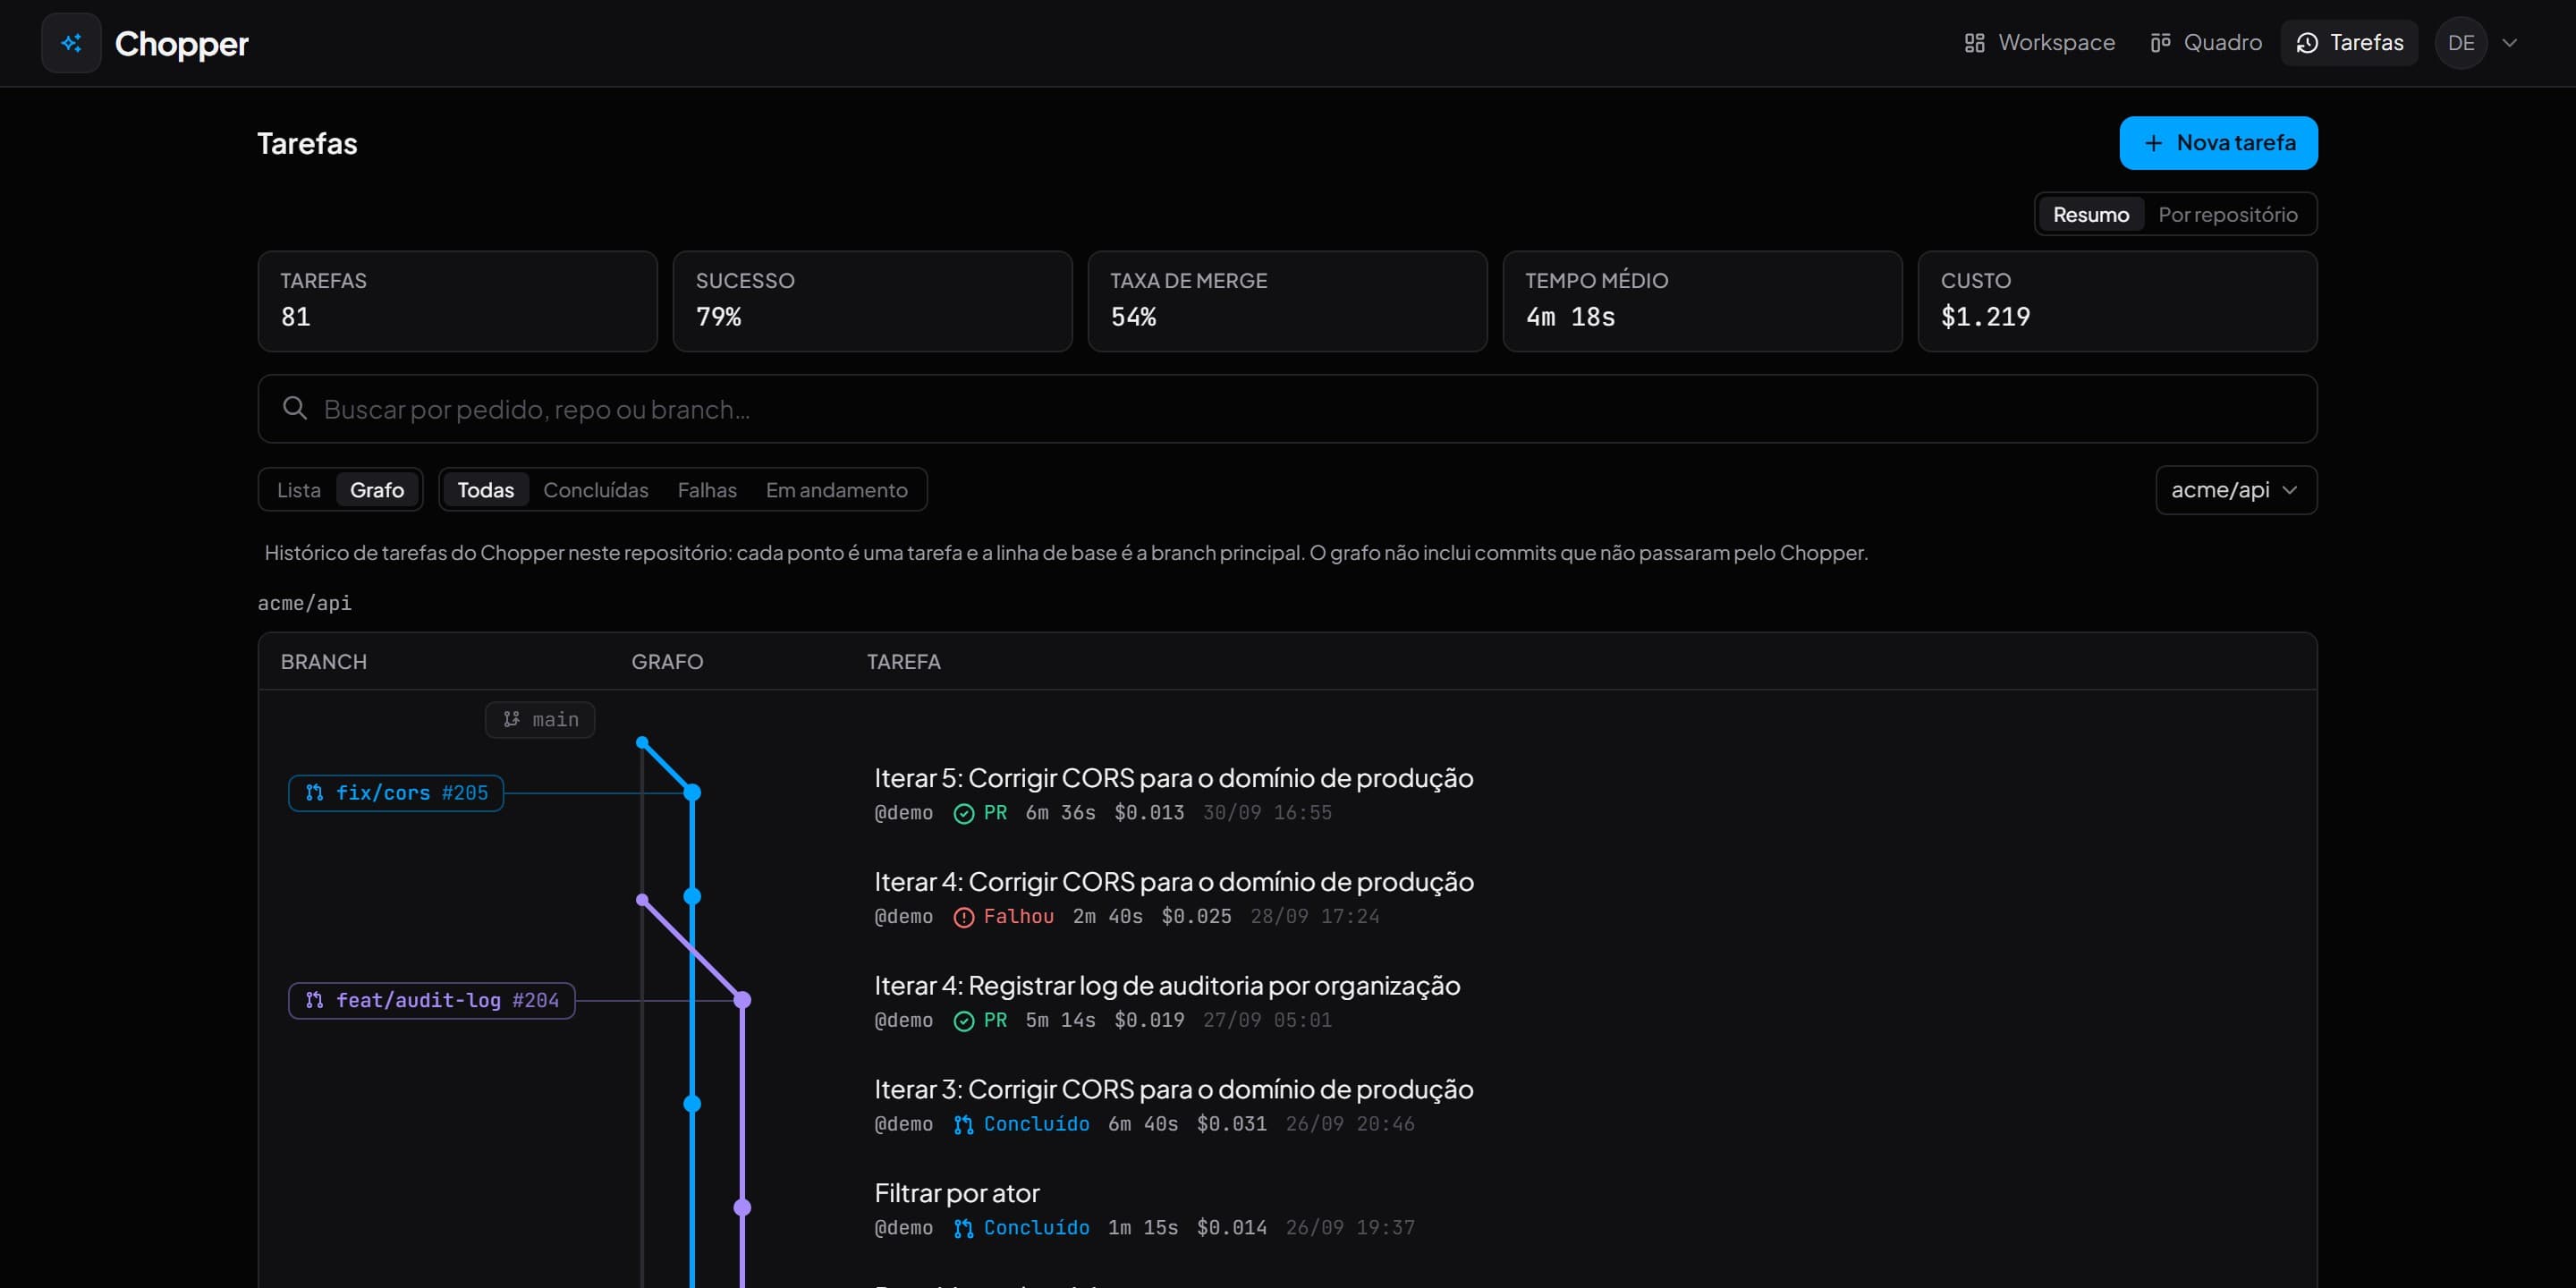Filter by Falhas tasks

pyautogui.click(x=707, y=490)
